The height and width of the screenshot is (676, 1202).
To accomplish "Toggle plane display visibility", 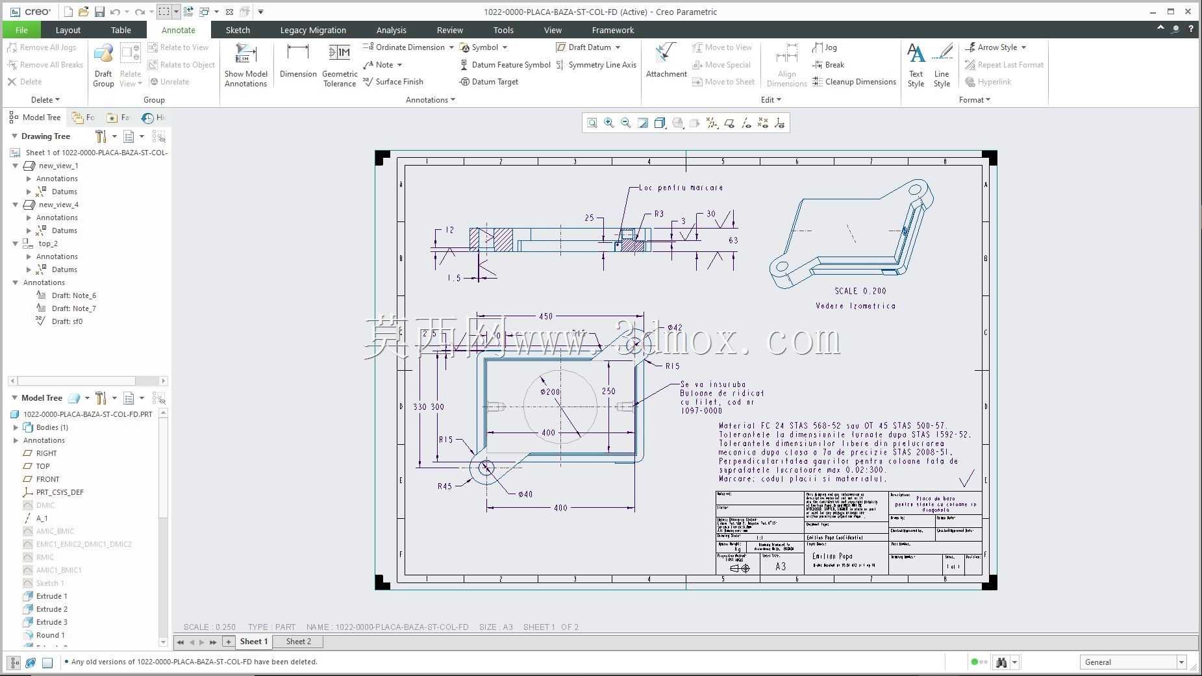I will tap(729, 123).
